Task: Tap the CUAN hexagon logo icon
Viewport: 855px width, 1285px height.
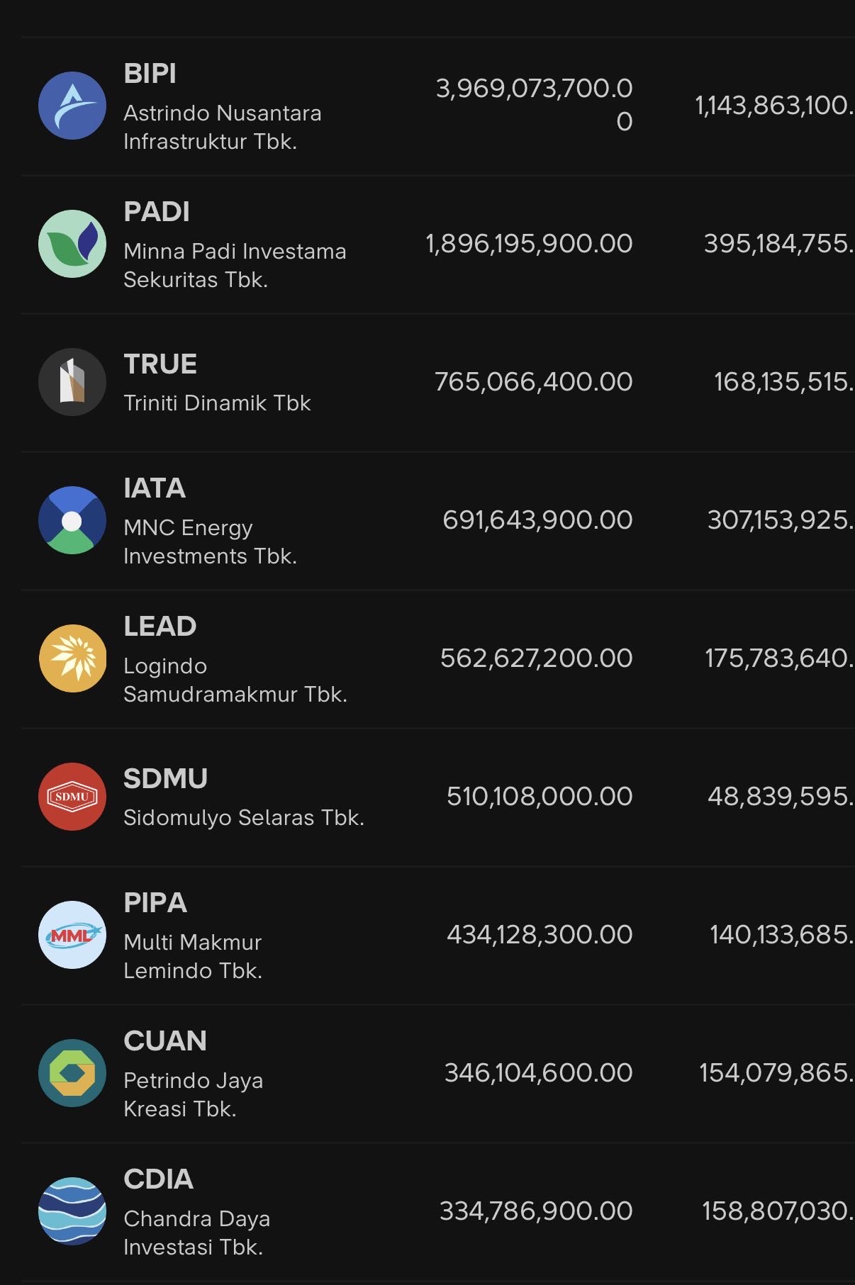Action: click(72, 1073)
